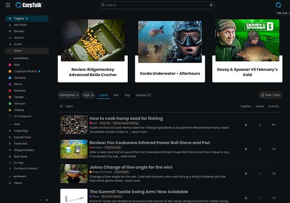Open Dovey & Spooner VS February's Cold card
This screenshot has width=290, height=203.
[247, 51]
